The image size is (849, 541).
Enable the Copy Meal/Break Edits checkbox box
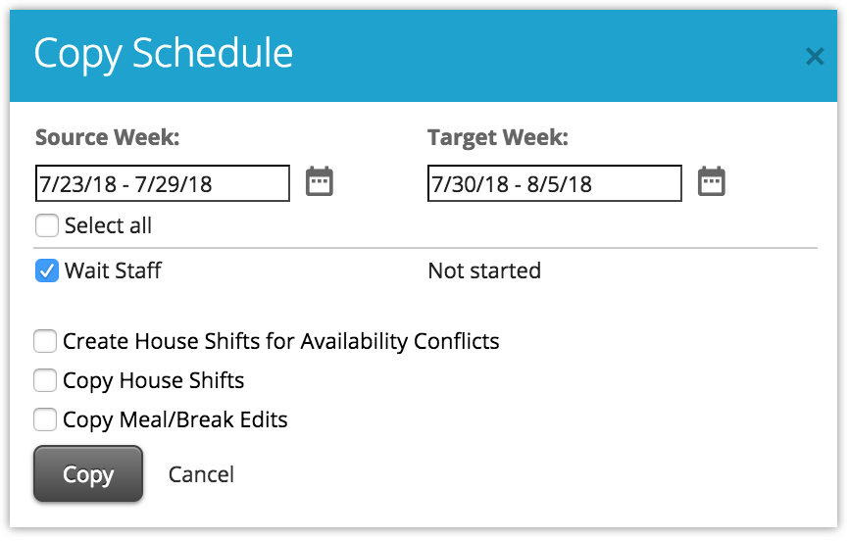tap(45, 420)
